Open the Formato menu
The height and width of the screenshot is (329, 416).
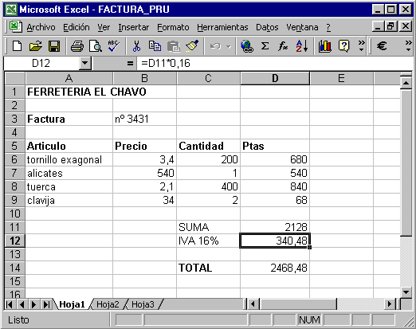tap(173, 27)
